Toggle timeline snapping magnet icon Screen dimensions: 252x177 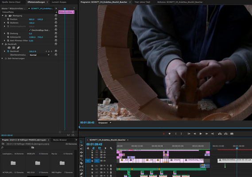coord(93,148)
